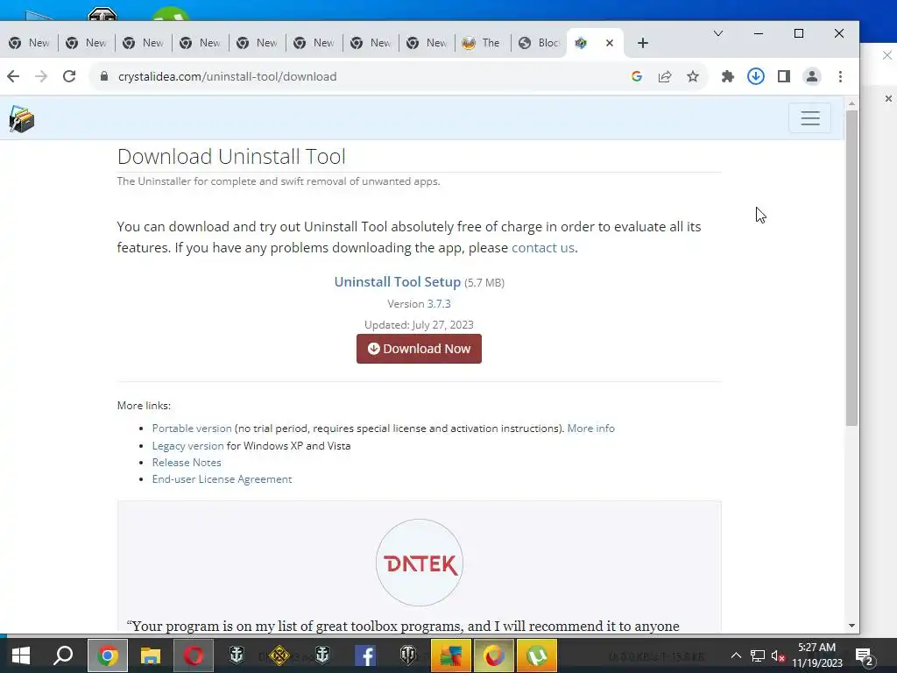Click the Download Now button
The width and height of the screenshot is (897, 673).
click(x=419, y=349)
